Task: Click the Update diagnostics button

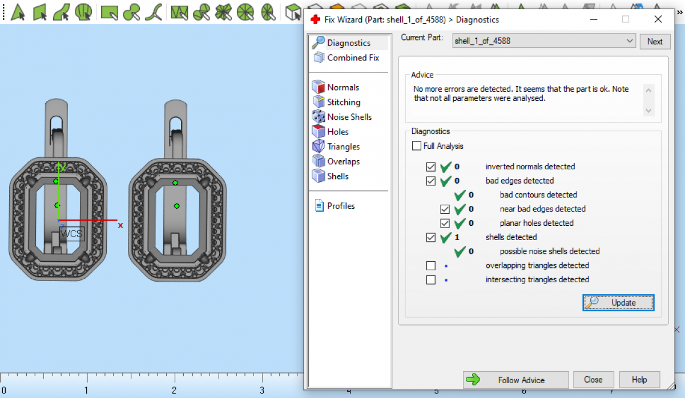Action: 618,303
